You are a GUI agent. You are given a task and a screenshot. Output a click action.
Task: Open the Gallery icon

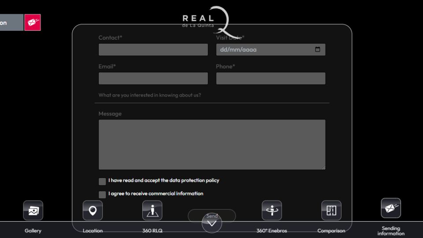point(33,210)
